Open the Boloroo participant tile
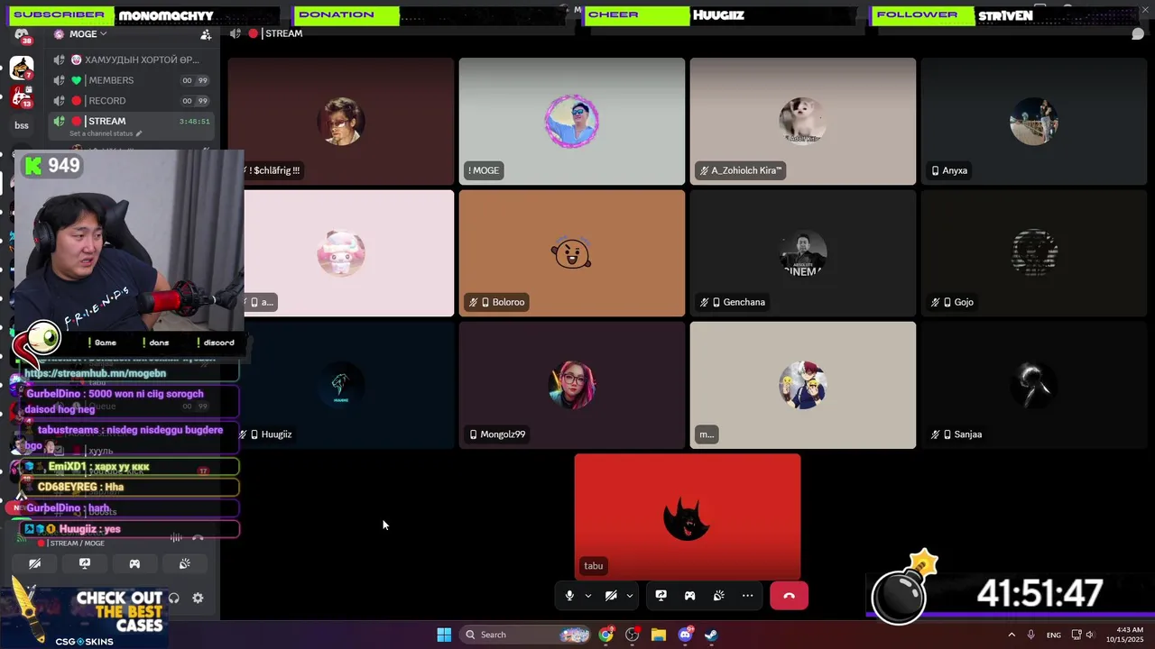This screenshot has width=1155, height=649. (x=572, y=253)
